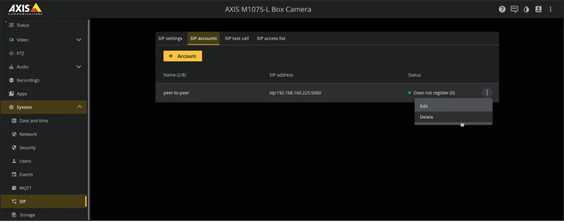Click the System gear icon in sidebar
The height and width of the screenshot is (222, 564).
pyautogui.click(x=12, y=107)
